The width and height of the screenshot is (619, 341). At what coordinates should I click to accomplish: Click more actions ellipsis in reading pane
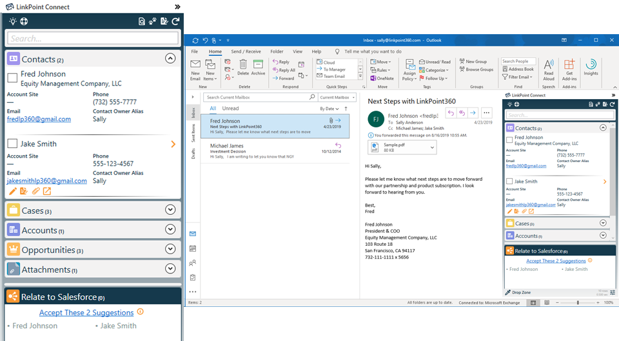(486, 113)
